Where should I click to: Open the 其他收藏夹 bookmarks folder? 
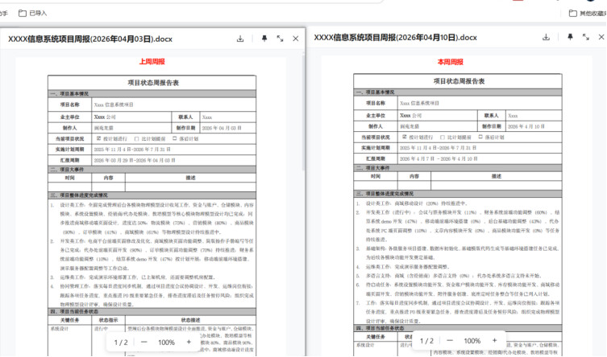coord(584,13)
